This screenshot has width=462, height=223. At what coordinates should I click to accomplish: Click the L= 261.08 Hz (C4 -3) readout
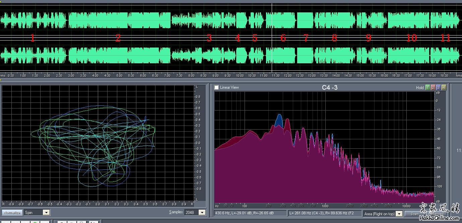pyautogui.click(x=325, y=213)
